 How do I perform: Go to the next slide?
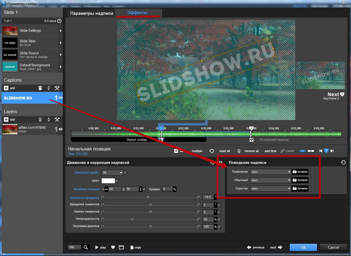click(x=276, y=247)
